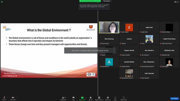The image size is (180, 101).
Task: Click the 'You are viewing Ina Danur's screen' banner
Action: click(90, 1)
